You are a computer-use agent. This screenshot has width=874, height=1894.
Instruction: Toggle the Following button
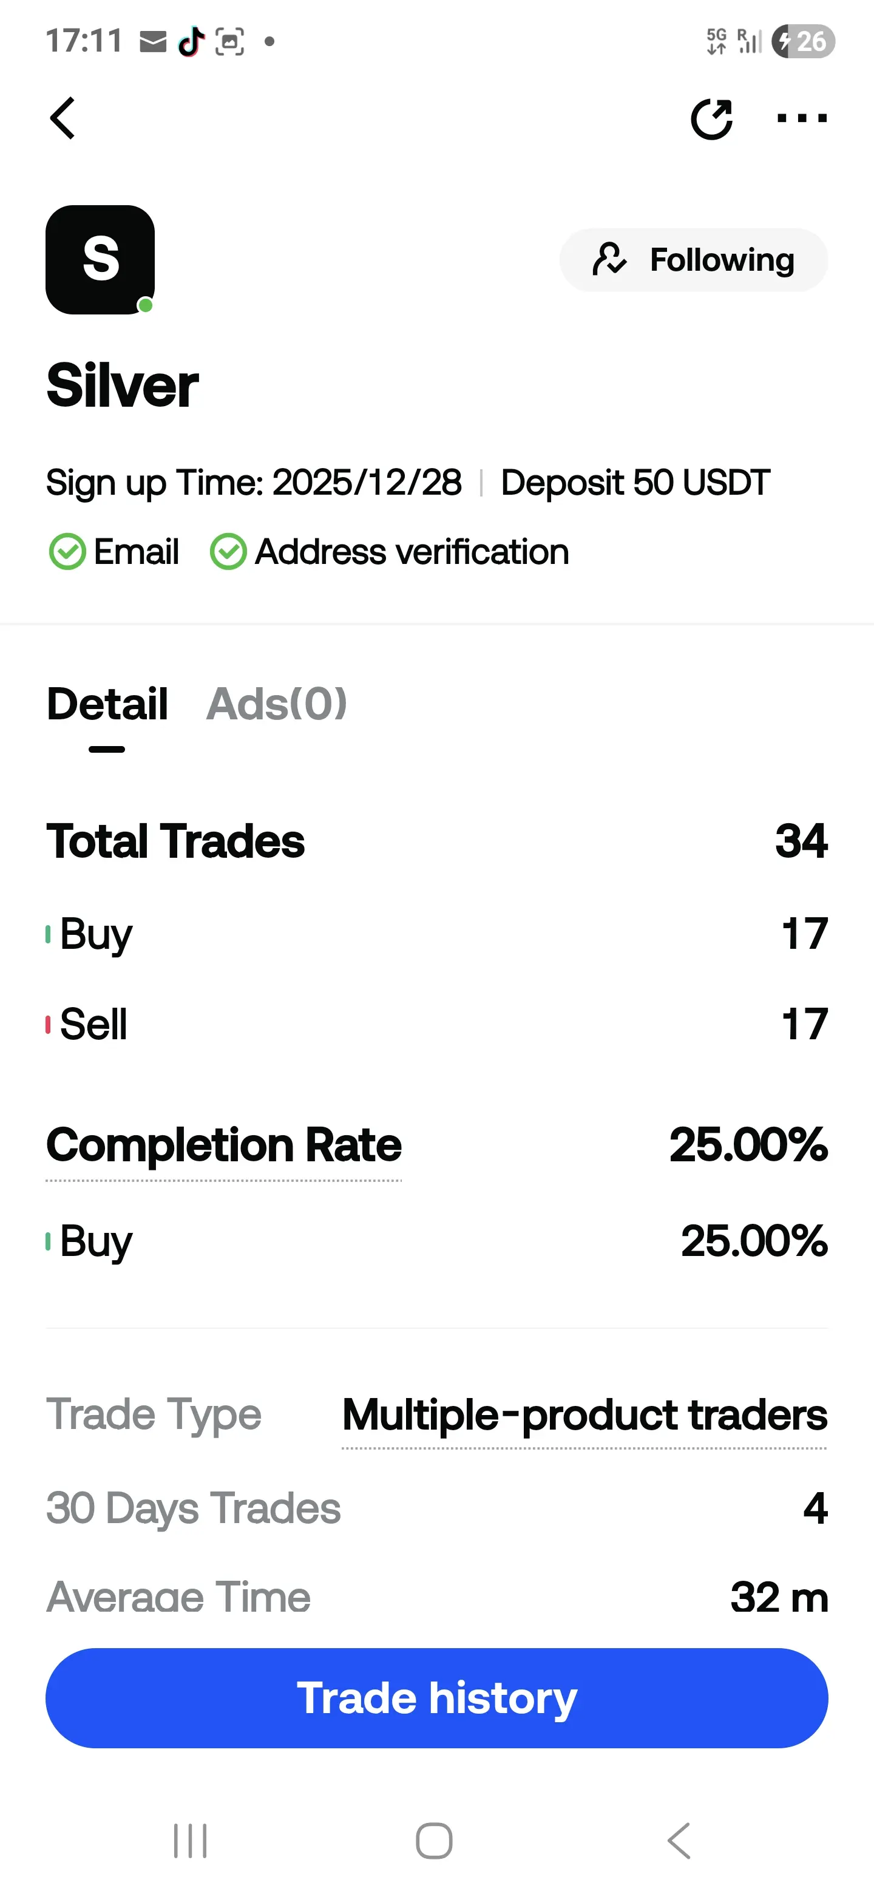(693, 260)
